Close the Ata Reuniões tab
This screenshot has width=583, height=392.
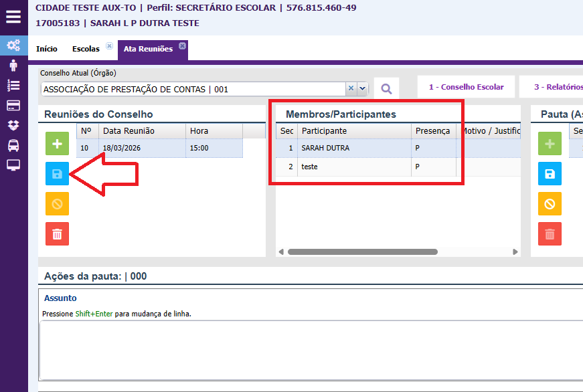(182, 45)
